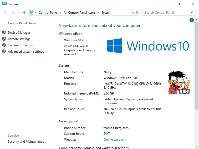Click shield icon beside Remote settings
This screenshot has width=199, height=149.
(x=4, y=39)
